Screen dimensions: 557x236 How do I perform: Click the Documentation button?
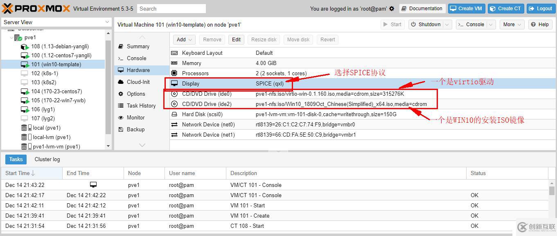pos(422,9)
